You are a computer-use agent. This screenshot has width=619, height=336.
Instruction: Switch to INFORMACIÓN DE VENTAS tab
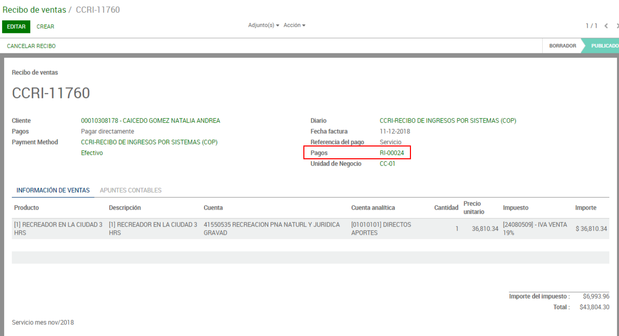point(53,191)
